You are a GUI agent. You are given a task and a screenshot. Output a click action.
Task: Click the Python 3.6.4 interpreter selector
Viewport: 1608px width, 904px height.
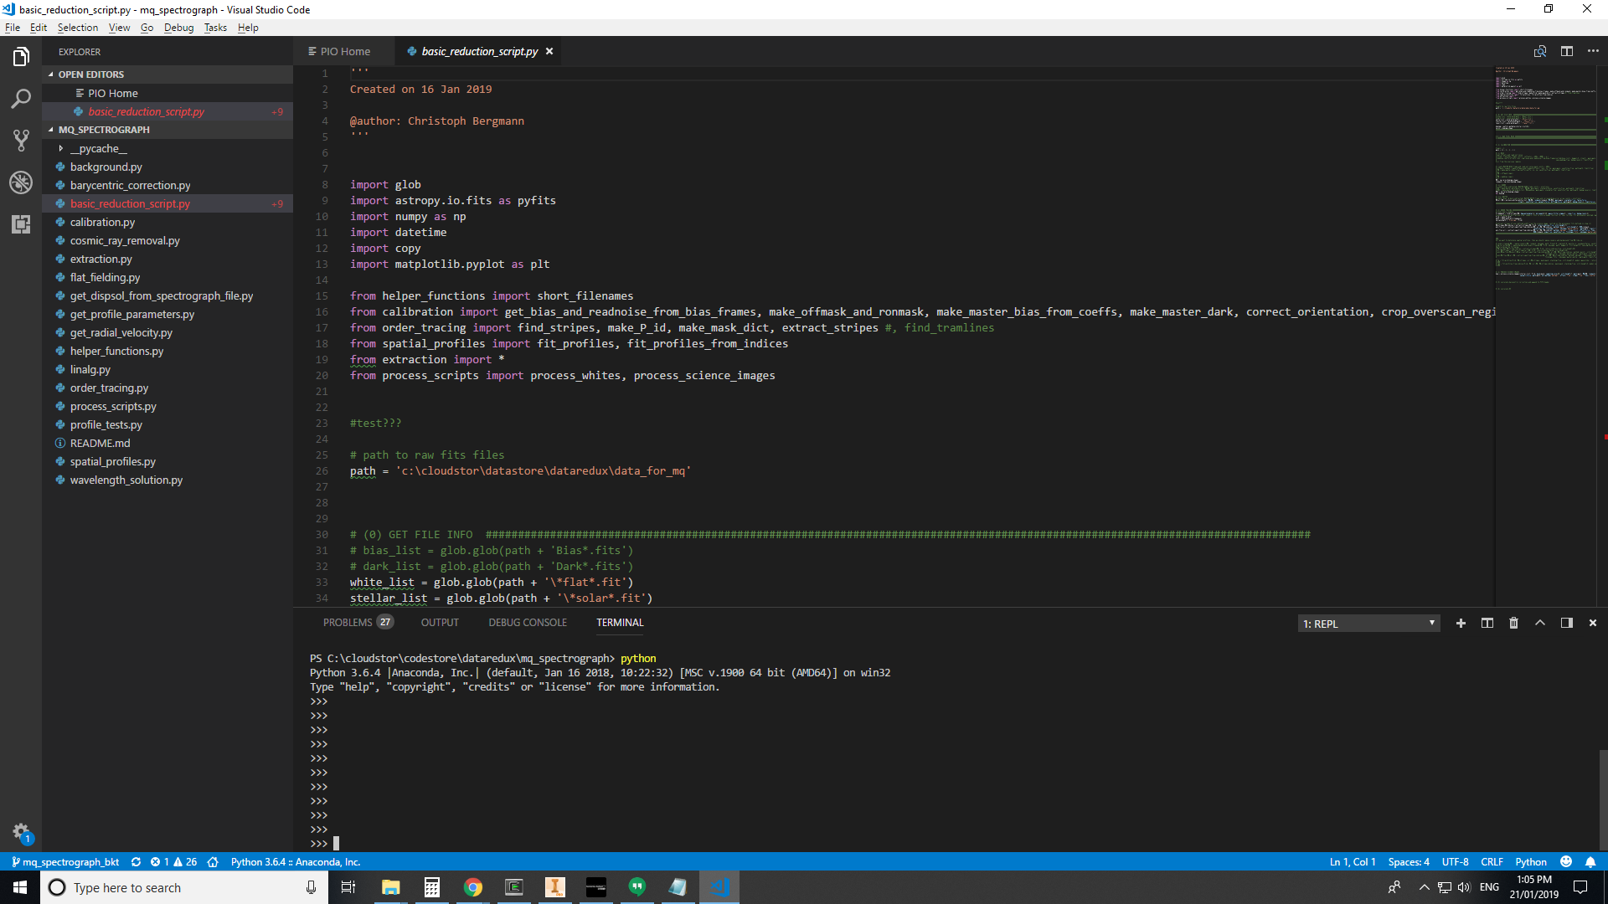(295, 861)
